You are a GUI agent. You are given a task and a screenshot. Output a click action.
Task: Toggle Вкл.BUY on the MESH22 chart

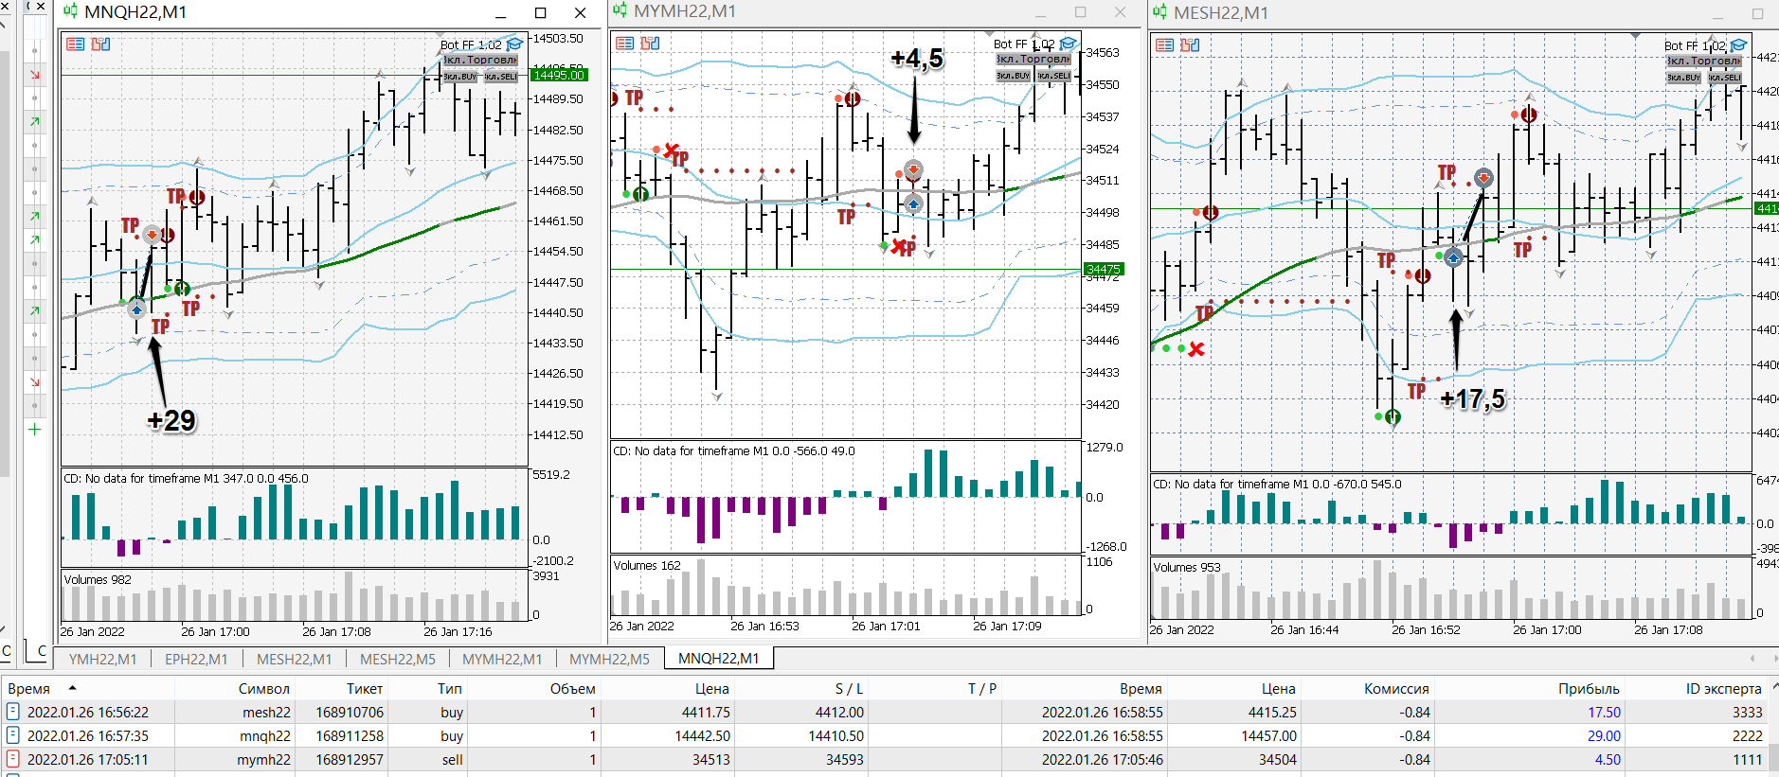1684,77
